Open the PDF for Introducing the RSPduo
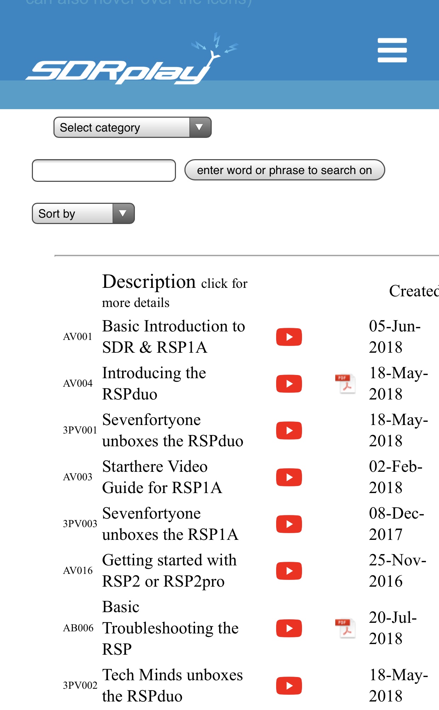This screenshot has width=439, height=710. pos(345,384)
